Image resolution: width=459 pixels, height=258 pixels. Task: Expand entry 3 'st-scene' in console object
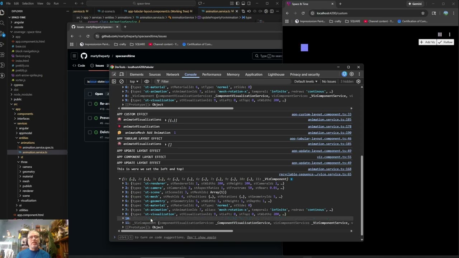click(123, 192)
